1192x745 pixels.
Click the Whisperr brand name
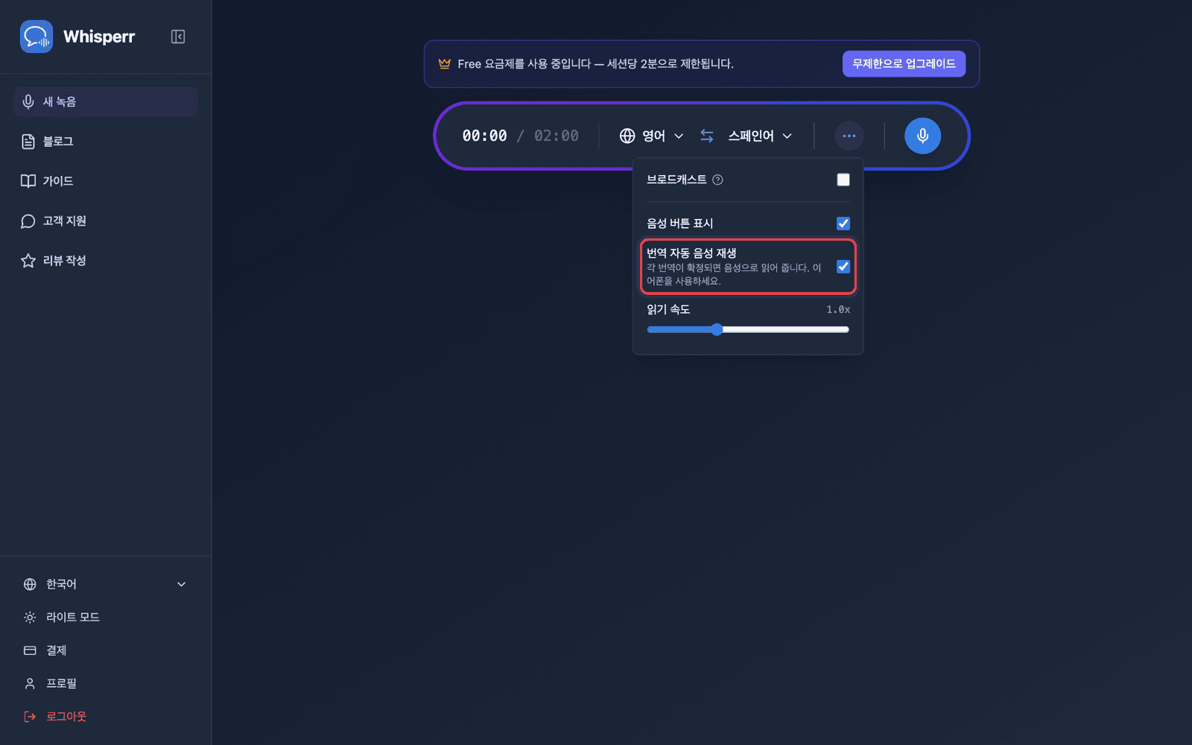click(x=99, y=37)
